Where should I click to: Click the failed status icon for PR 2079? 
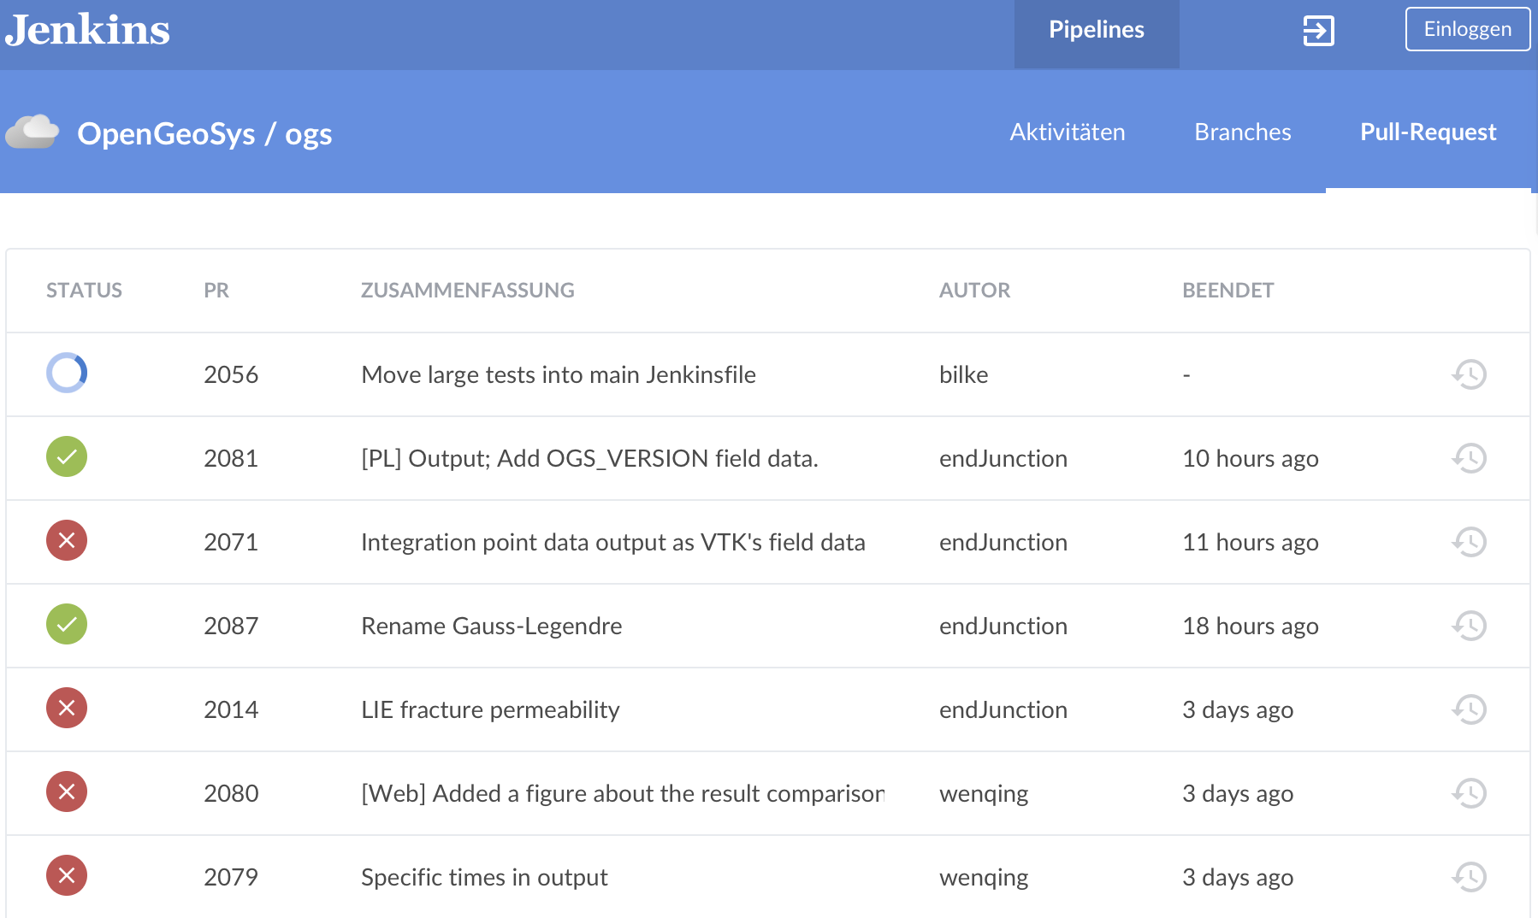click(67, 875)
